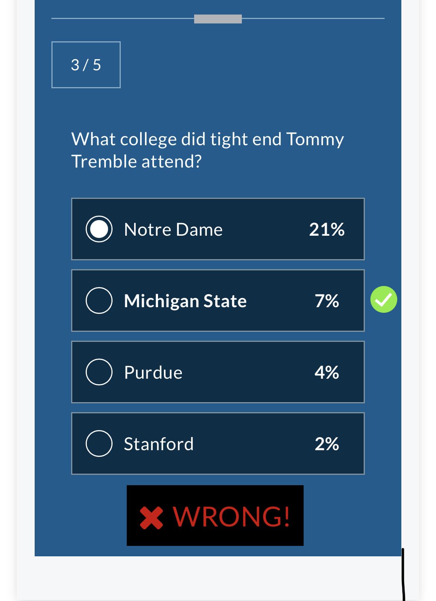436x601 pixels.
Task: Click the 7% result for Michigan State
Action: point(327,301)
